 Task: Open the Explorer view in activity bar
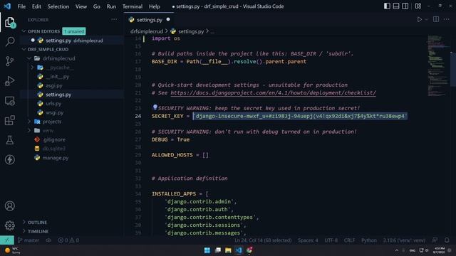coord(9,22)
